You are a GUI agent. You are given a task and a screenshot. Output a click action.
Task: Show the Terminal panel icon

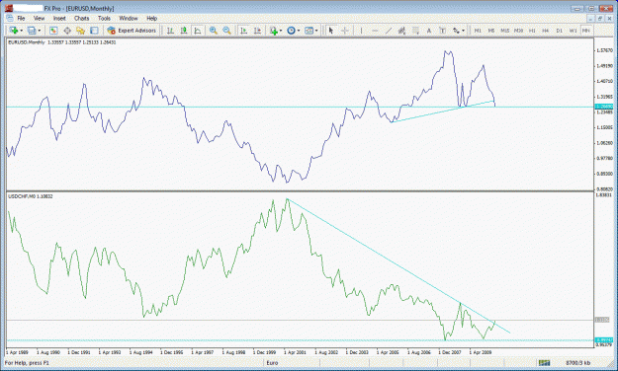94,31
